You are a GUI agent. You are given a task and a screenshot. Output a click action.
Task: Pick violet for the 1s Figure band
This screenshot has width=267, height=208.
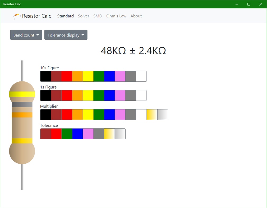point(120,95)
